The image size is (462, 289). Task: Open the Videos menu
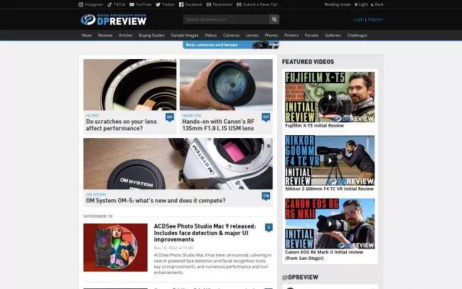(210, 35)
